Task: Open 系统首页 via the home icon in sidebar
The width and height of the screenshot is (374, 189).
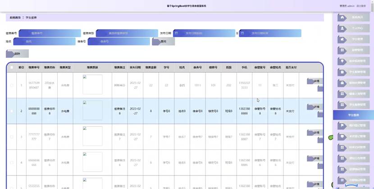Action: tap(342, 17)
